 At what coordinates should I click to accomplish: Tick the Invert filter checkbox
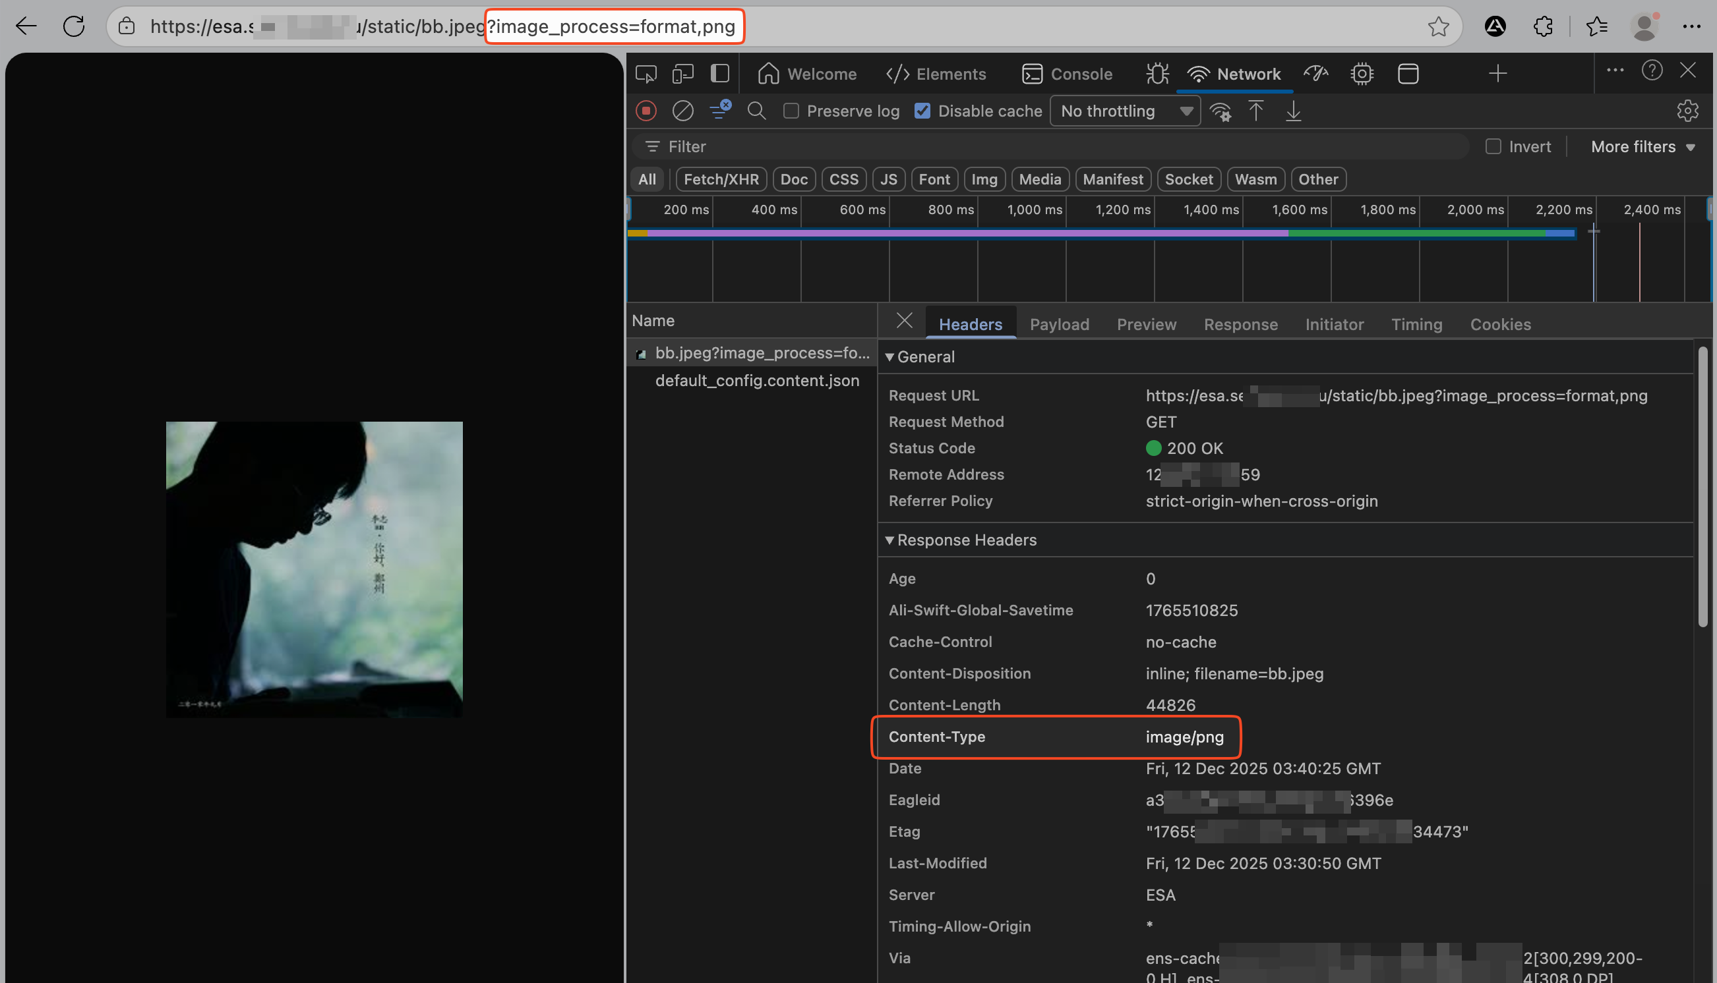1493,146
